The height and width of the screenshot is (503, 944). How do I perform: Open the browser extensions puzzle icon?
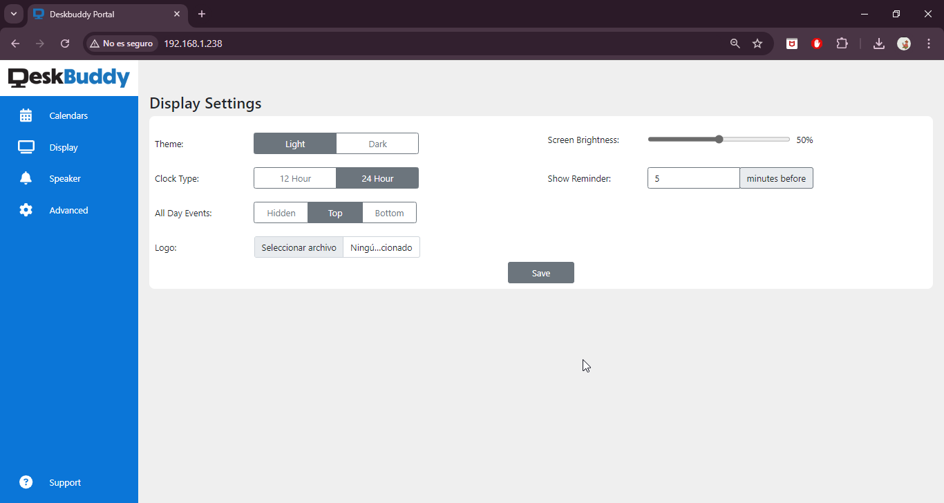pos(842,44)
